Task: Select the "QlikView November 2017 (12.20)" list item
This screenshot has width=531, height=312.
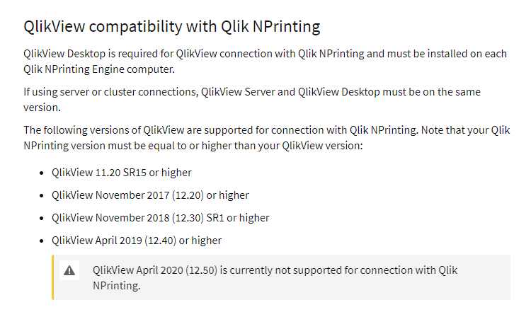Action: 150,195
